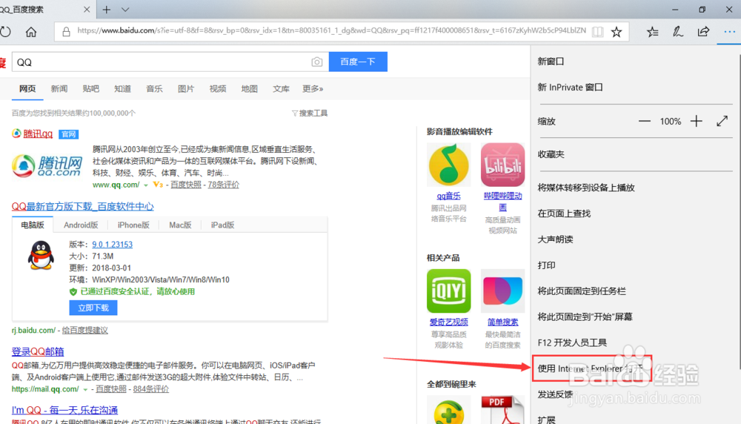Switch to the 新闻 tab

(x=59, y=89)
